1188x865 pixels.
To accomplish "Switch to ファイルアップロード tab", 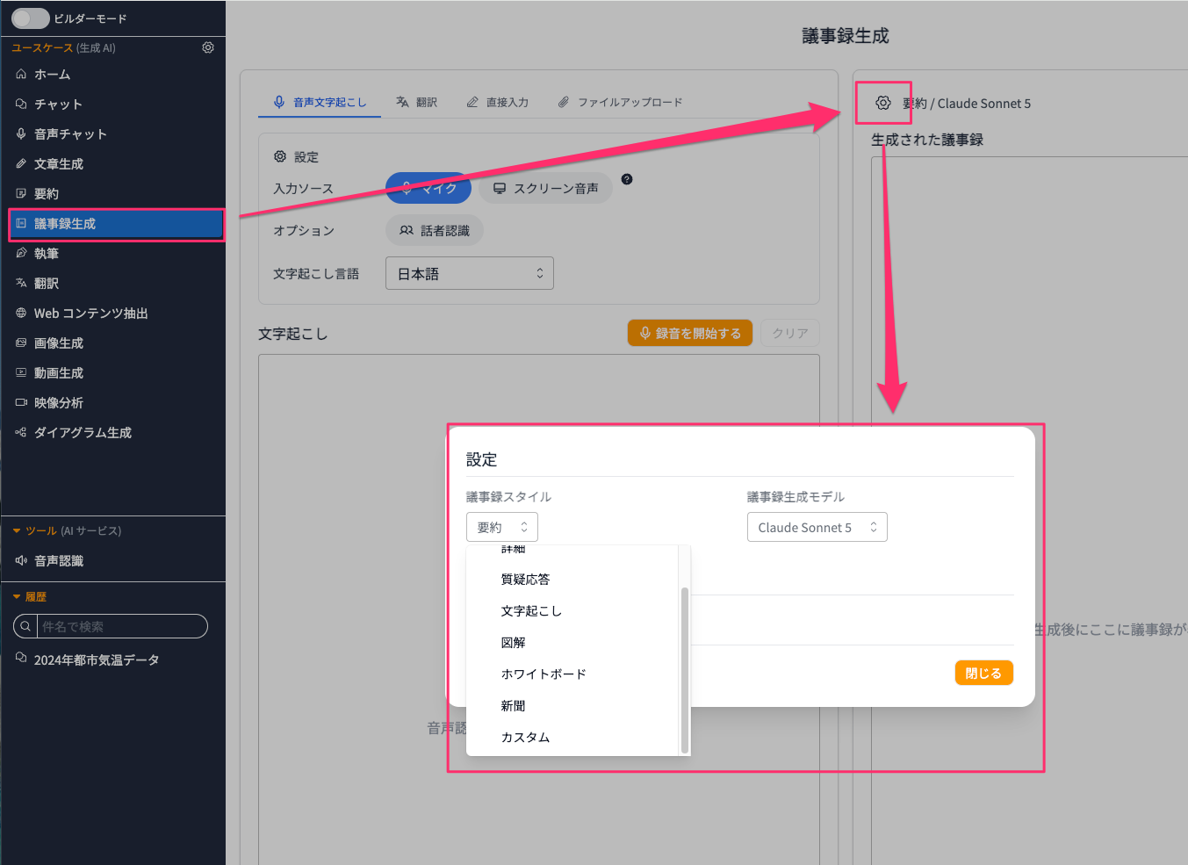I will coord(620,102).
